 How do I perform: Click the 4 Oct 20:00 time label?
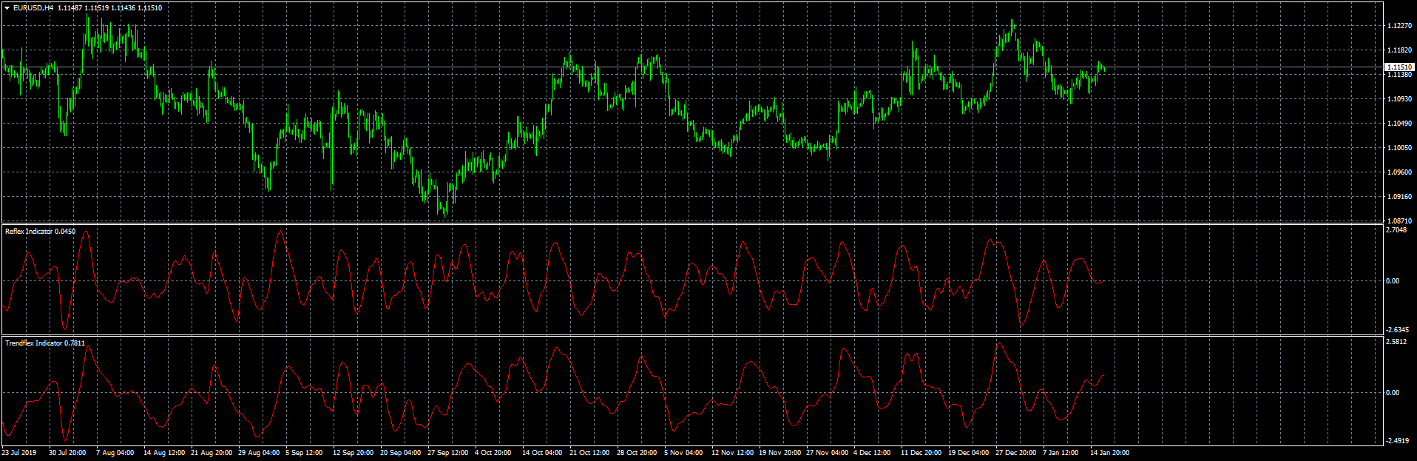coord(493,453)
